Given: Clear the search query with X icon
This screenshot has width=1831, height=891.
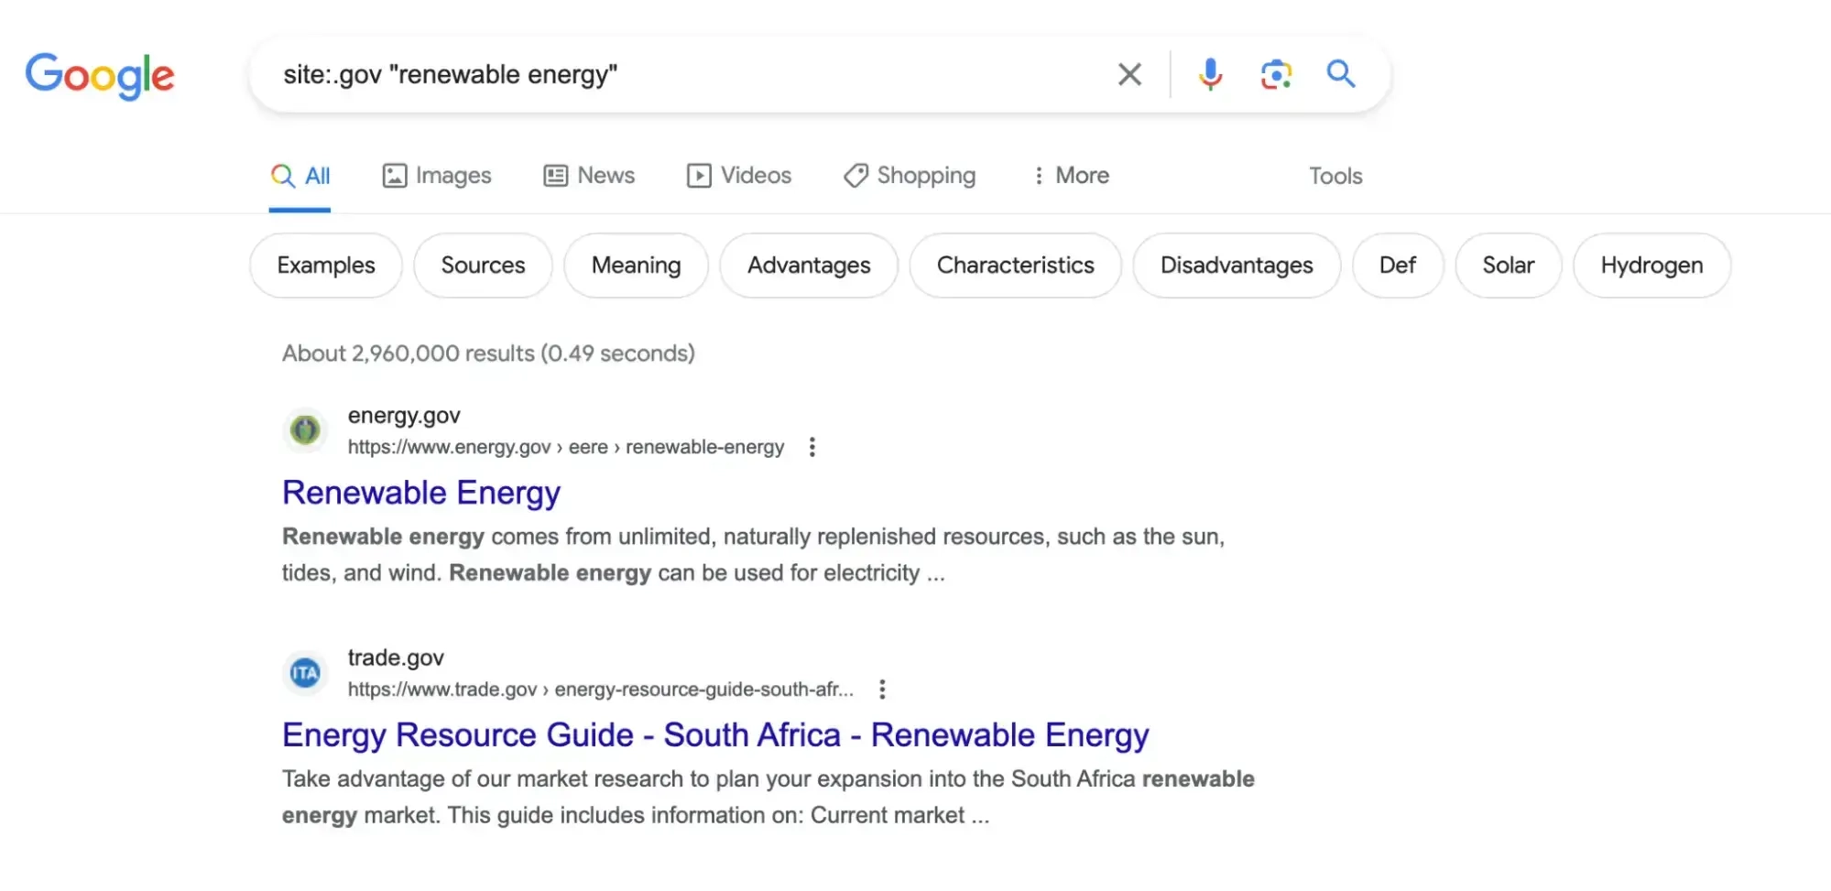Looking at the screenshot, I should point(1129,74).
